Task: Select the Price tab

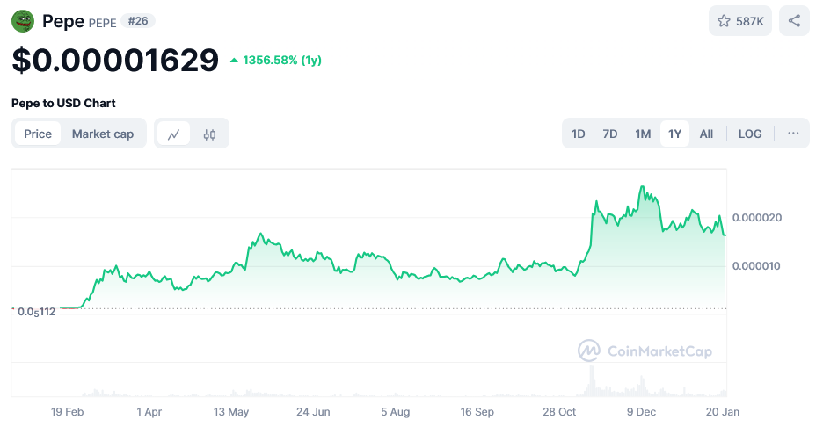Action: coord(38,134)
